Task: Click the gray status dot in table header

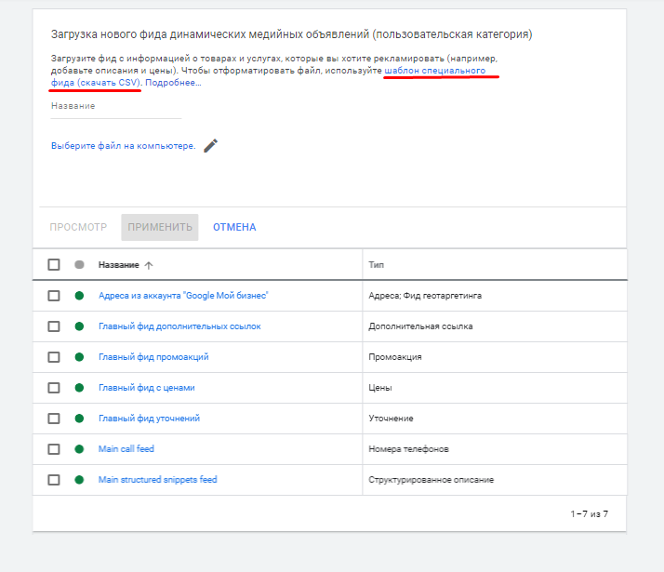Action: 79,265
